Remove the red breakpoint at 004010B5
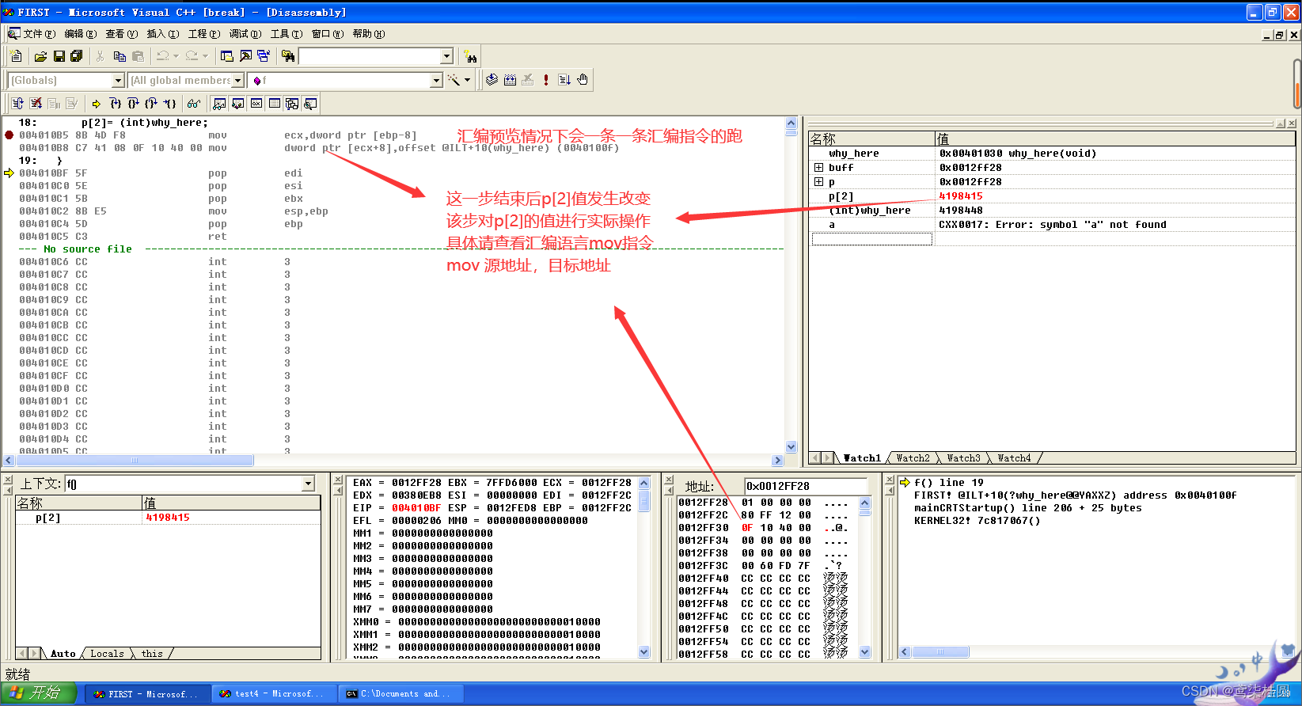 [x=9, y=135]
